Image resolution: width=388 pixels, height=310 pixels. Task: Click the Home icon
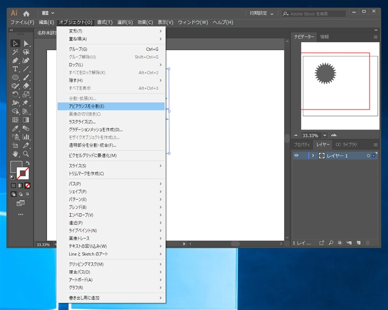coord(26,14)
